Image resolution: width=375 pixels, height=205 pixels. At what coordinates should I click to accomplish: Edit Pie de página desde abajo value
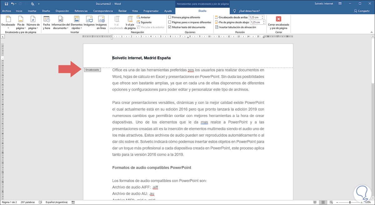pos(256,22)
